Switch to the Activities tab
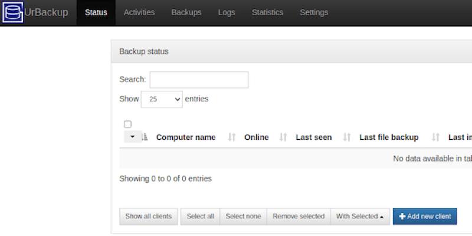 [x=139, y=12]
